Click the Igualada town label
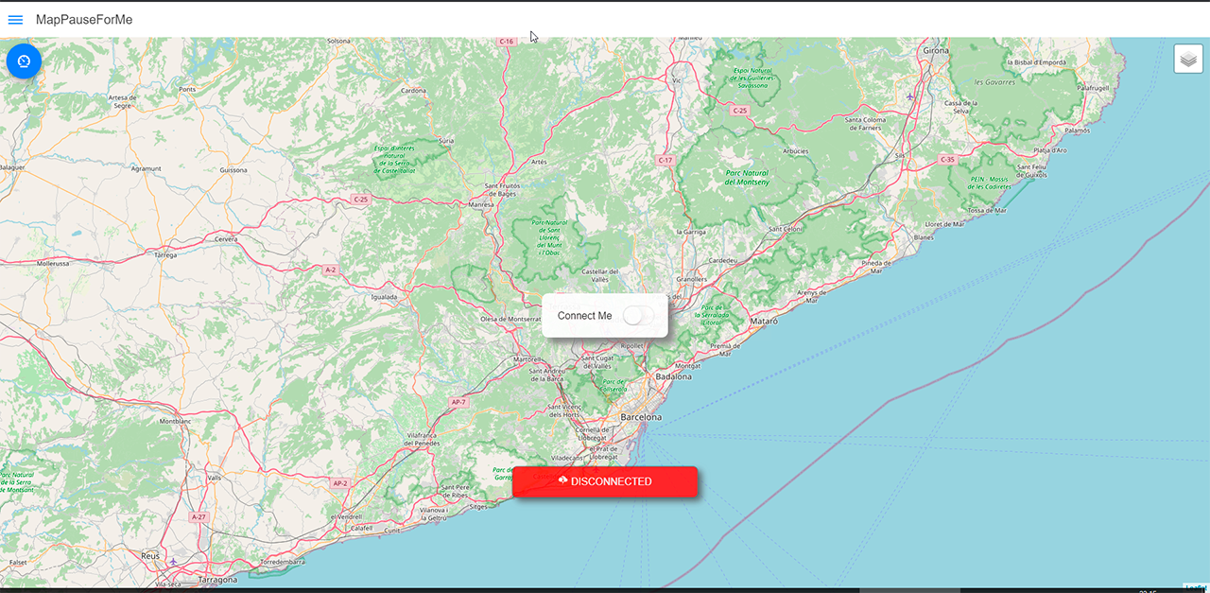Image resolution: width=1210 pixels, height=593 pixels. point(384,296)
